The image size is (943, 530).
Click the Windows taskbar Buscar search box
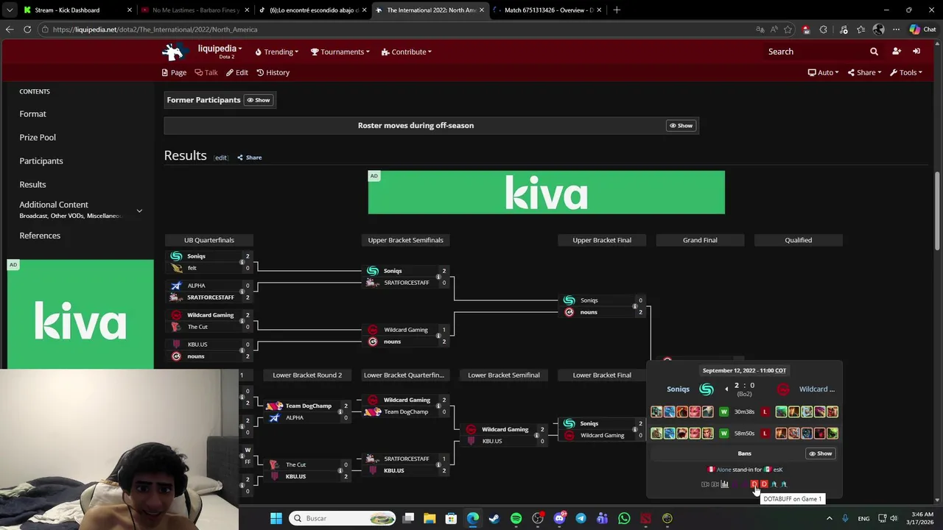click(343, 518)
